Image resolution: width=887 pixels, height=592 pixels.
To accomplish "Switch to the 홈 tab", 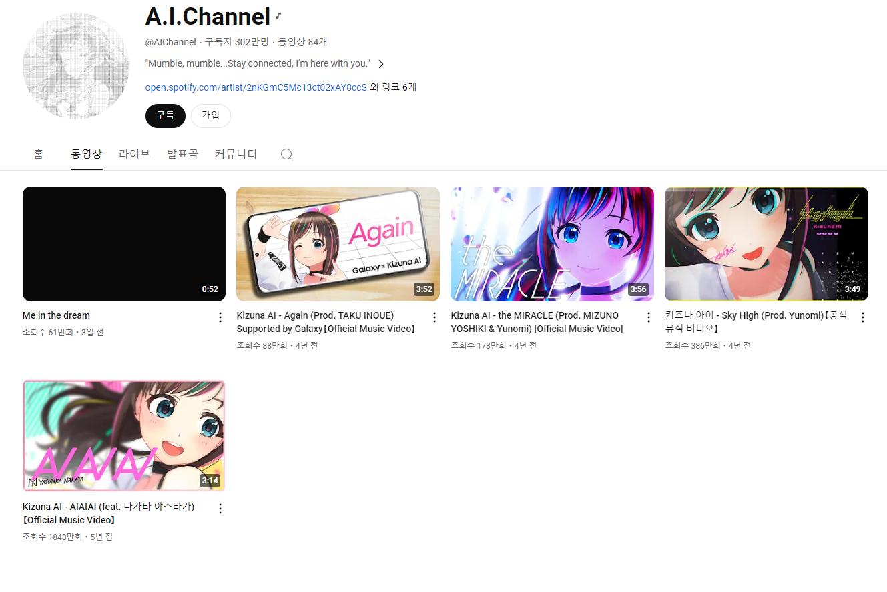I will coord(38,154).
